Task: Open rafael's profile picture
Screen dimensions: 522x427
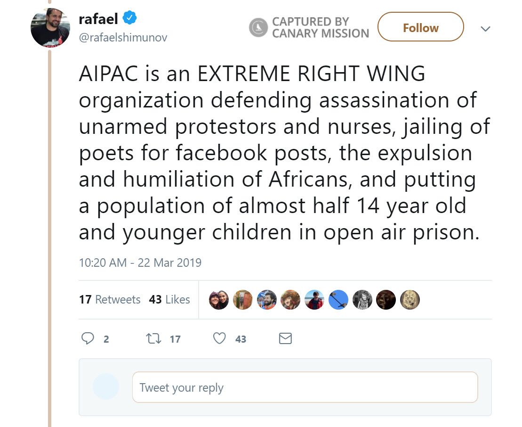Action: 50,27
